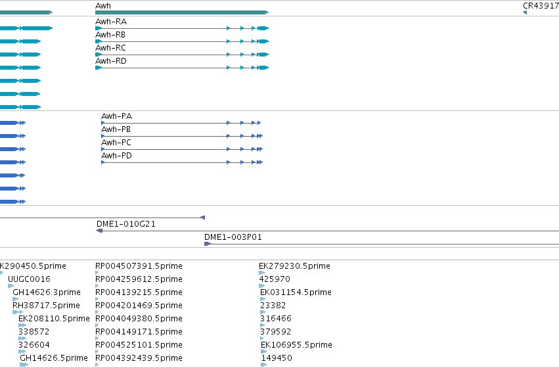Open the EK279230.5prime EST label
This screenshot has width=559, height=368.
pyautogui.click(x=294, y=266)
